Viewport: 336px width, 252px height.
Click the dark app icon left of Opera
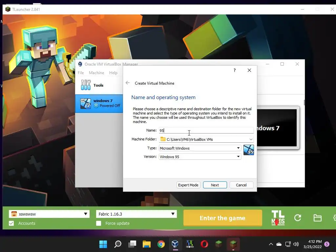tap(190, 244)
